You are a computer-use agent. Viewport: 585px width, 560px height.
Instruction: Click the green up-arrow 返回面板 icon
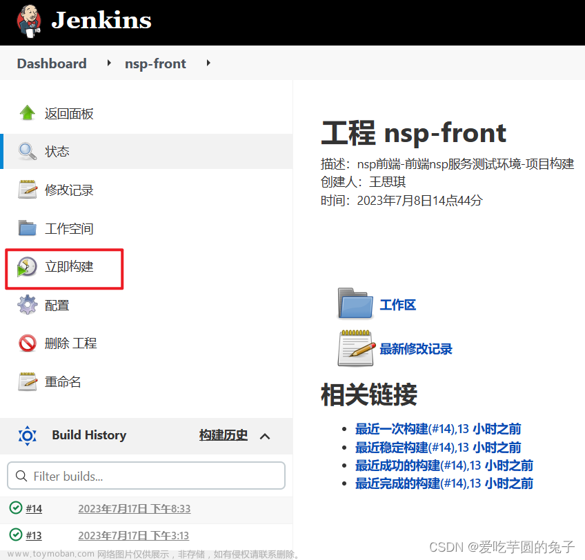click(x=27, y=113)
